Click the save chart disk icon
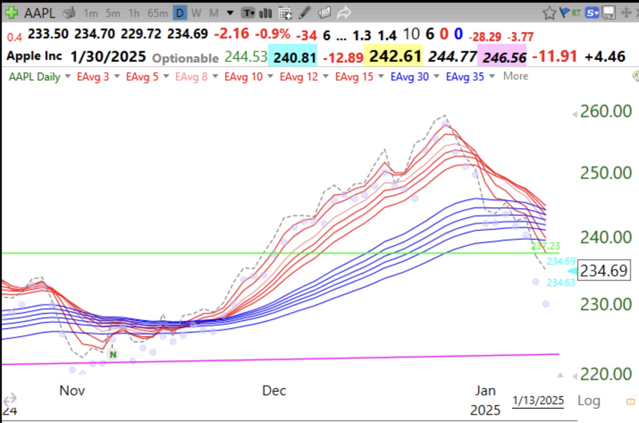This screenshot has width=639, height=423. pos(608,13)
